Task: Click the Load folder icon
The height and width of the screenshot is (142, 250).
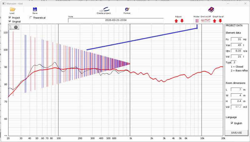Action: pos(12,9)
